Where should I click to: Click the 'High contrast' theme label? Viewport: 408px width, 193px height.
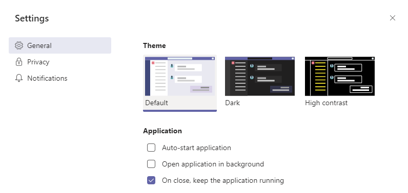[x=327, y=103]
